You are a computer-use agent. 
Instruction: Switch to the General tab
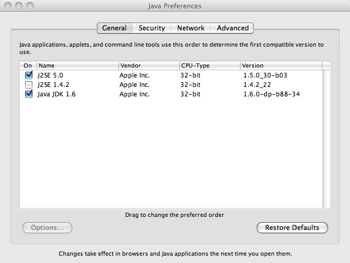(114, 28)
